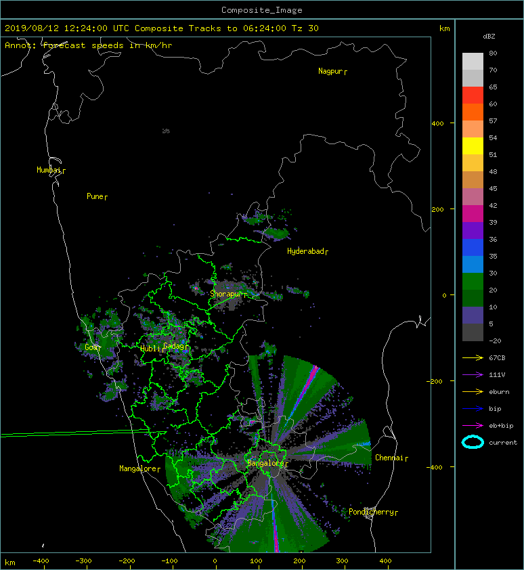Click the Hyderabad city label
Image resolution: width=524 pixels, height=570 pixels.
pyautogui.click(x=305, y=251)
